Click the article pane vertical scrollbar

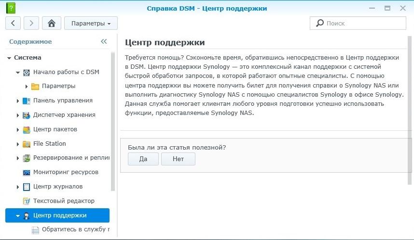410,110
